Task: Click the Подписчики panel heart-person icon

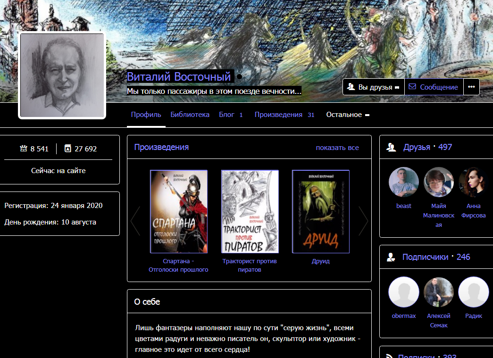Action: point(391,258)
